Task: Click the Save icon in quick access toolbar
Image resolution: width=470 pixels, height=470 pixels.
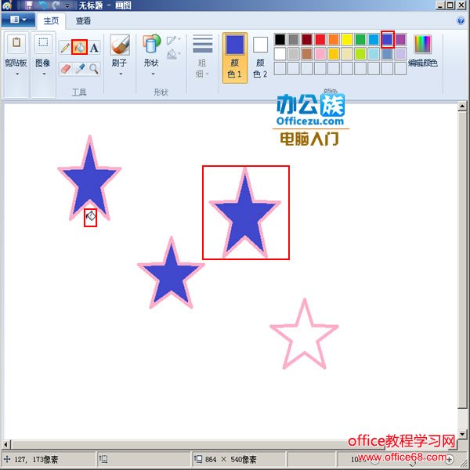Action: click(x=29, y=5)
